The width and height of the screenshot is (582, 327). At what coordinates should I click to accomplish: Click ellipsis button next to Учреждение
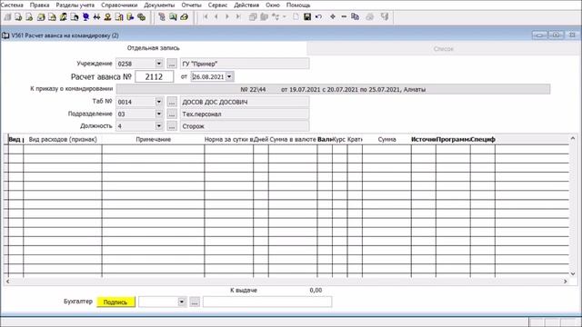(x=172, y=64)
